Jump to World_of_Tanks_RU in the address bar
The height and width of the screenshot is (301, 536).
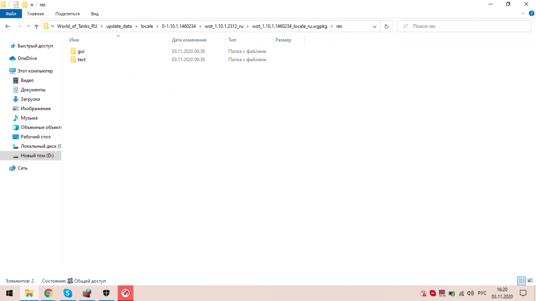point(77,26)
